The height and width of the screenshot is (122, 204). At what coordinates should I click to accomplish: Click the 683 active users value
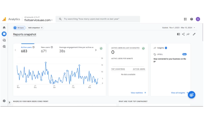(24, 51)
